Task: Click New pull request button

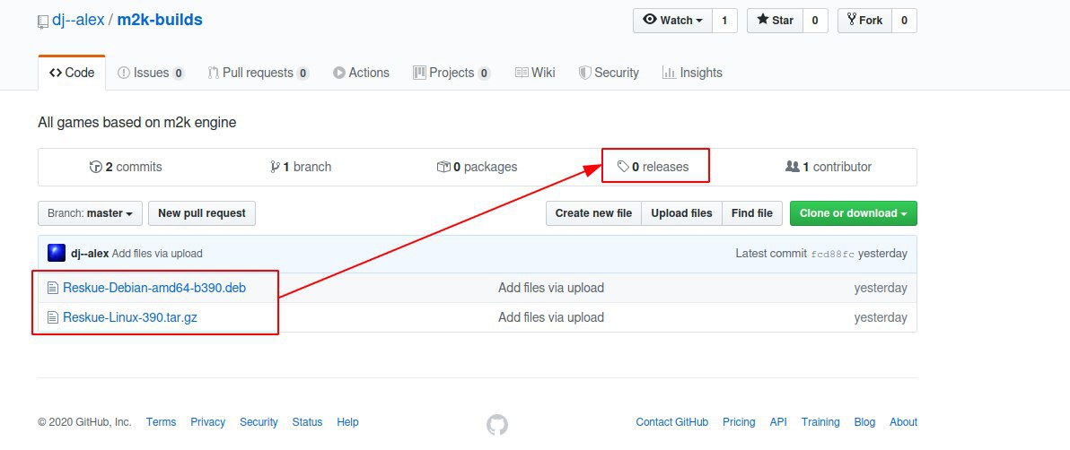Action: click(x=202, y=213)
